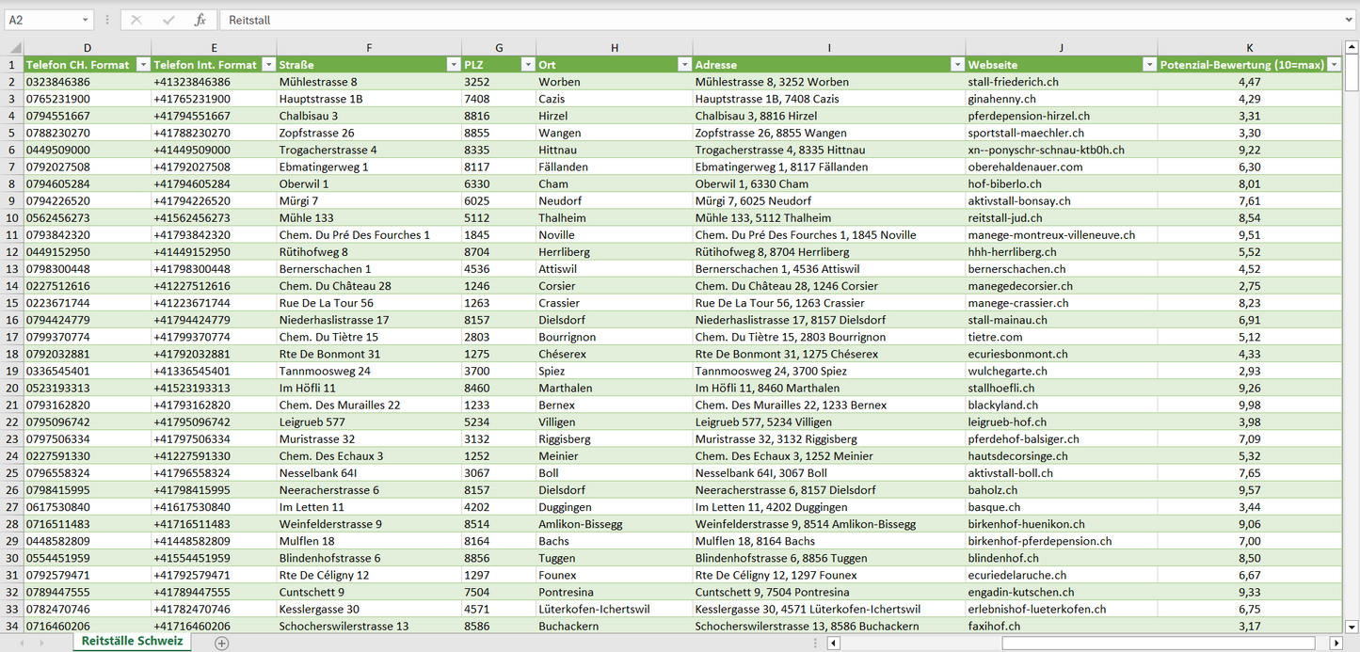1360x652 pixels.
Task: Click the vertical scrollbar down arrow
Action: coord(1352,625)
